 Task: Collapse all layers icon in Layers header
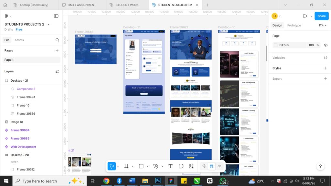tap(57, 71)
